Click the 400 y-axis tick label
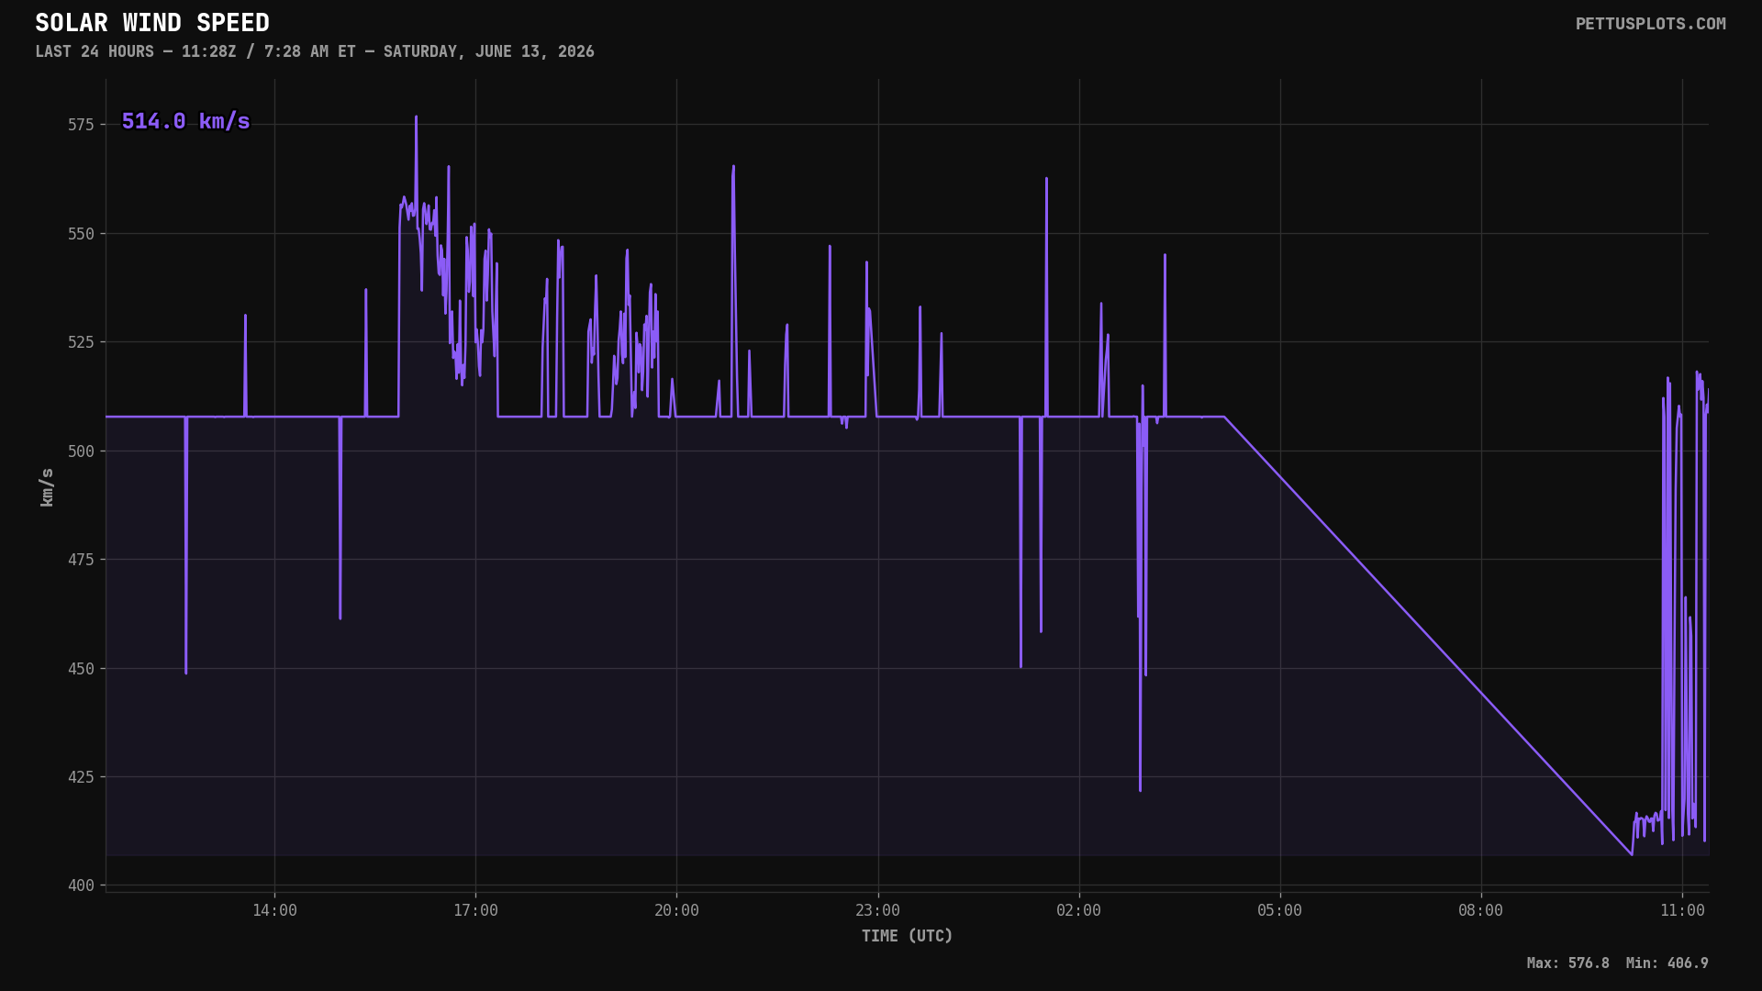The width and height of the screenshot is (1762, 991). [81, 885]
